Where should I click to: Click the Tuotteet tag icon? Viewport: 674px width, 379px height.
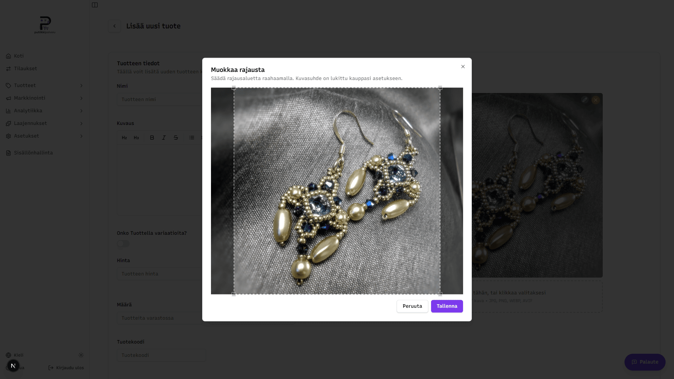(8, 86)
